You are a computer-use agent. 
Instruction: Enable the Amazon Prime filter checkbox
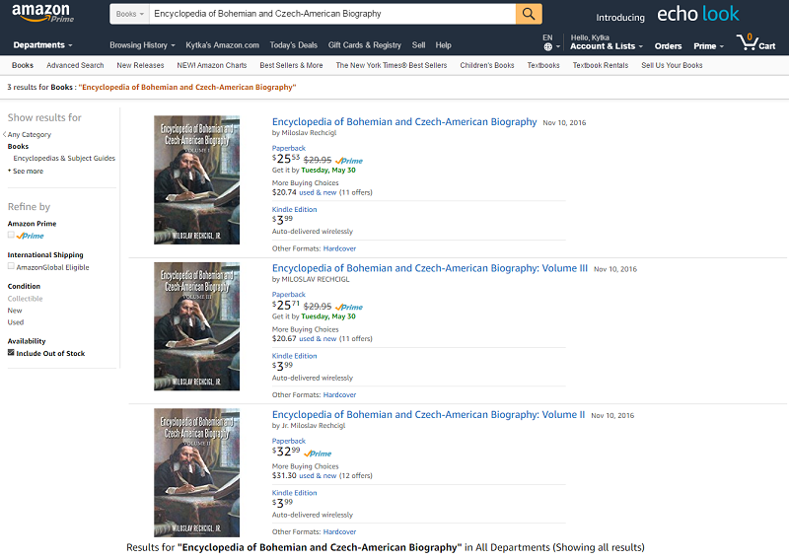click(x=11, y=236)
